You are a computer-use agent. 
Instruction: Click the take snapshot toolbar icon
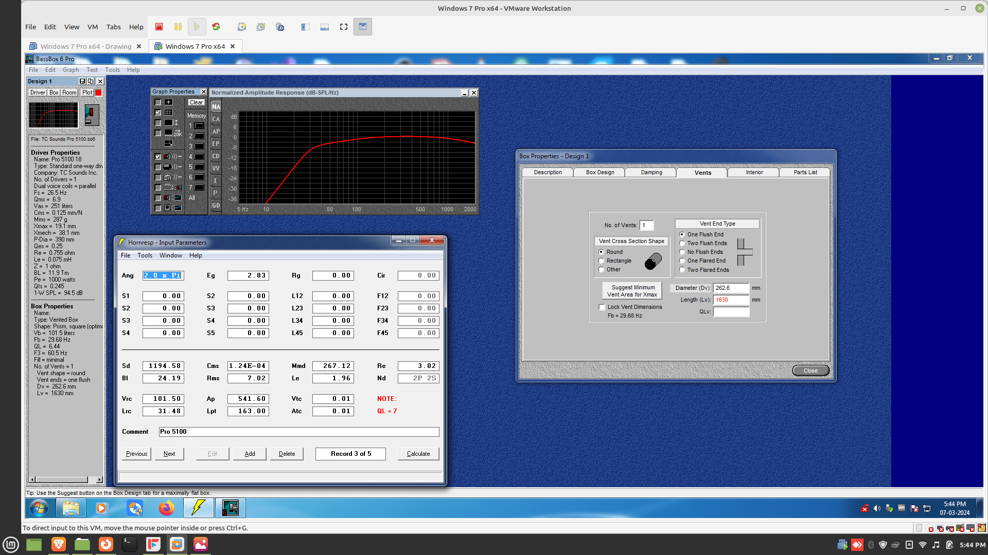pyautogui.click(x=242, y=27)
